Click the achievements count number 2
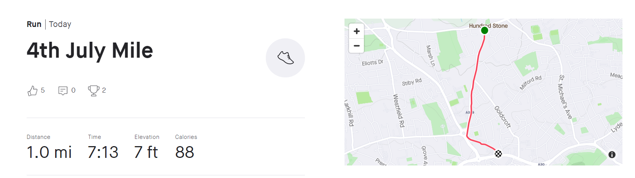 [104, 90]
